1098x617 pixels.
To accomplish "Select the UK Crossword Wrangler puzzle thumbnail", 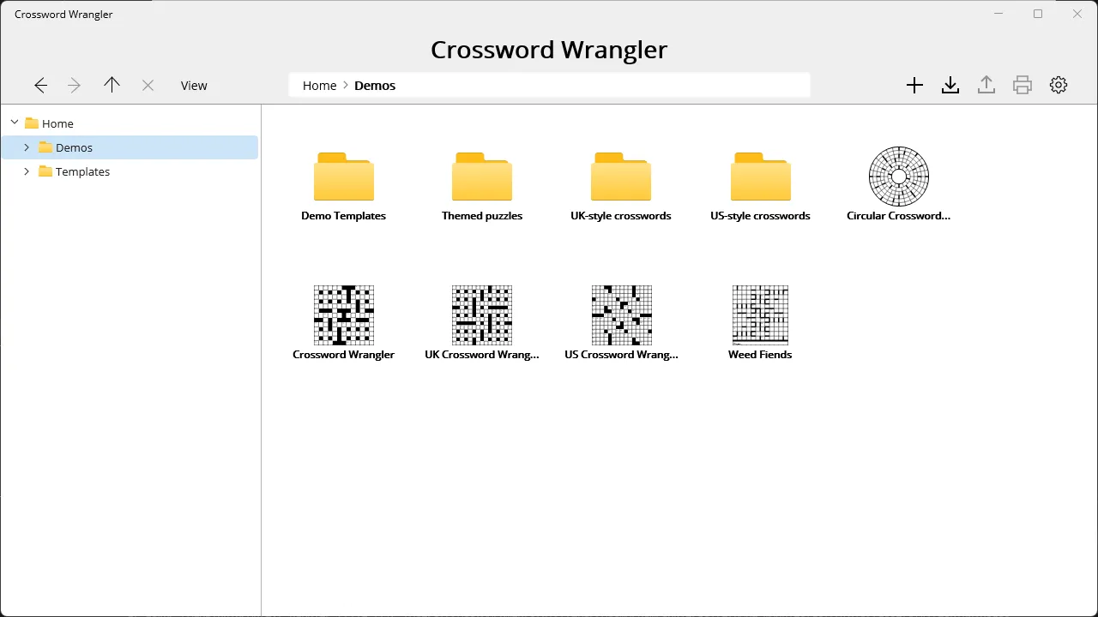I will (482, 315).
